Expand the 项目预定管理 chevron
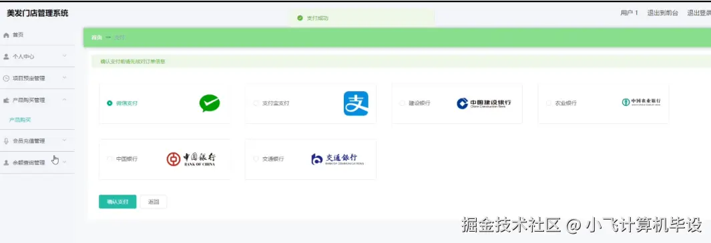The image size is (711, 243). coord(64,78)
